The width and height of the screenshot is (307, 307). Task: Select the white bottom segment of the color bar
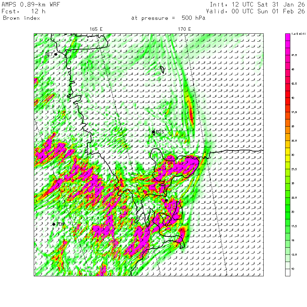pyautogui.click(x=288, y=272)
